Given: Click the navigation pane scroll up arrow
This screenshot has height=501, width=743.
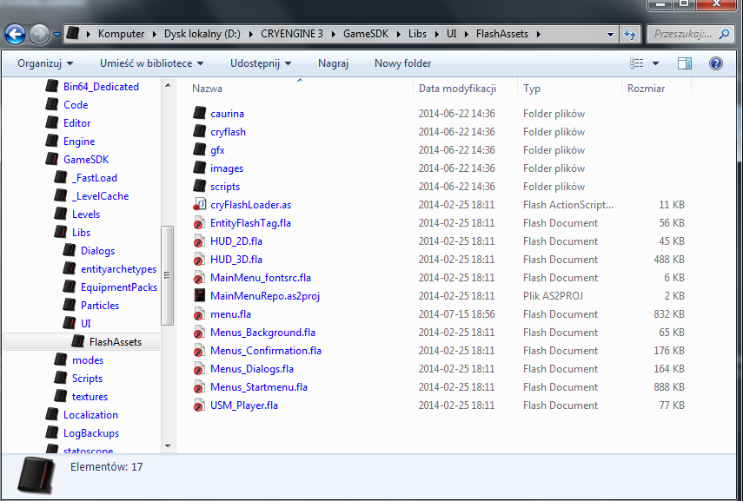Looking at the screenshot, I should [x=168, y=85].
